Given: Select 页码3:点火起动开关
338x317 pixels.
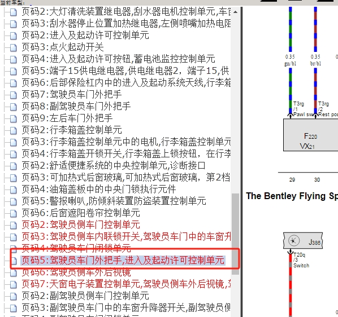Looking at the screenshot, I should [63, 47].
